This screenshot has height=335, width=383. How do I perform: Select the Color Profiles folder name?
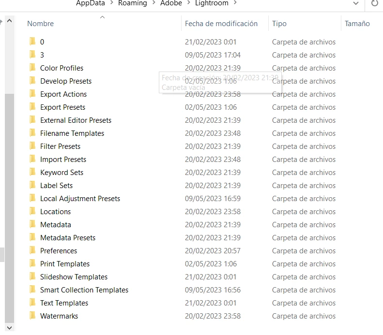61,68
